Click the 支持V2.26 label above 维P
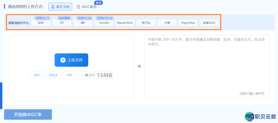This screenshot has width=278, height=123. click(84, 18)
